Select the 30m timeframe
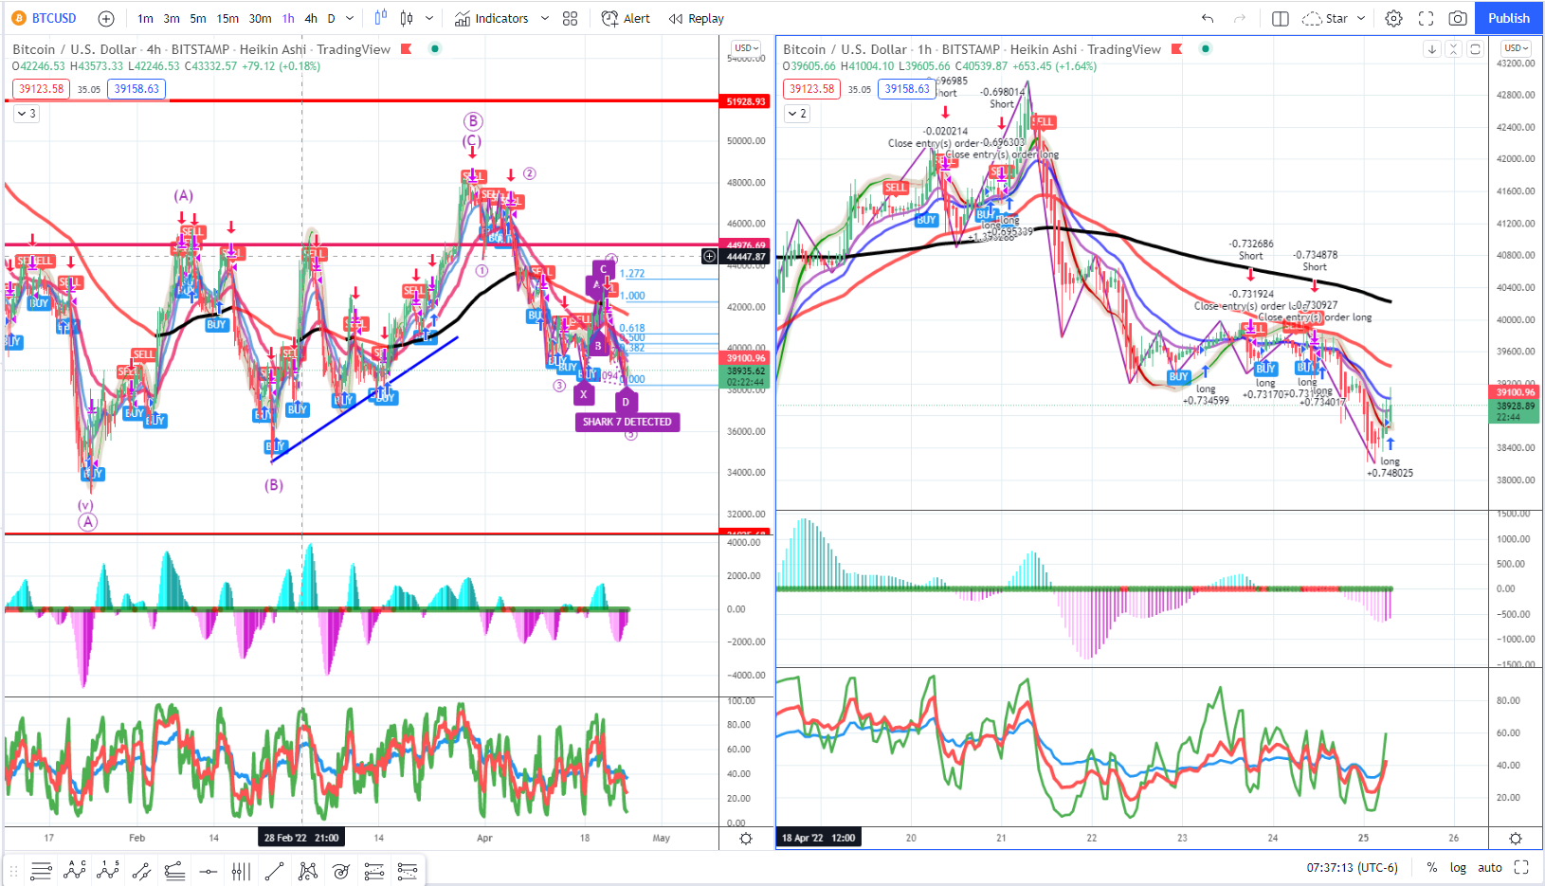 (260, 18)
